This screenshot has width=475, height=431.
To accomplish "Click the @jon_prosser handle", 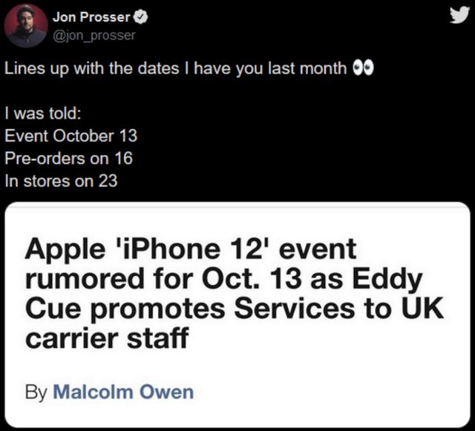I will [x=94, y=36].
